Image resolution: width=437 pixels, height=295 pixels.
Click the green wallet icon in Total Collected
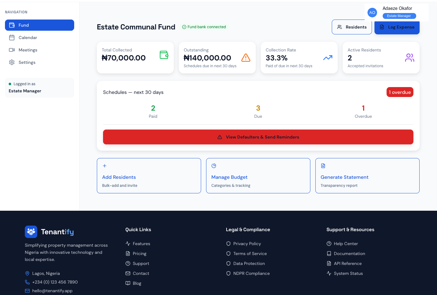click(x=164, y=55)
